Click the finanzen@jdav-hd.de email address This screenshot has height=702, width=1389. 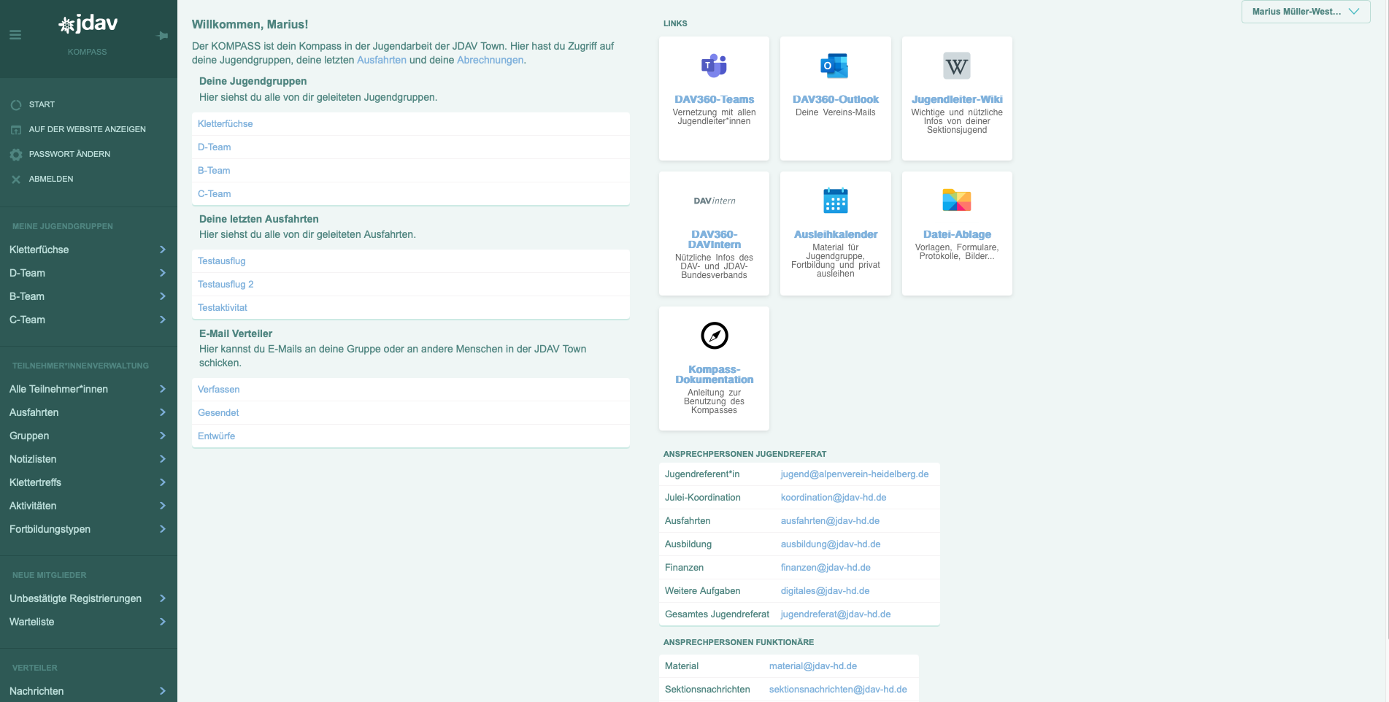(x=826, y=568)
